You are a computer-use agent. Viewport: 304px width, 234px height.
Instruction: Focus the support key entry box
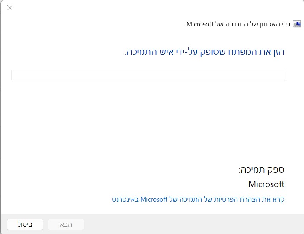click(147, 75)
